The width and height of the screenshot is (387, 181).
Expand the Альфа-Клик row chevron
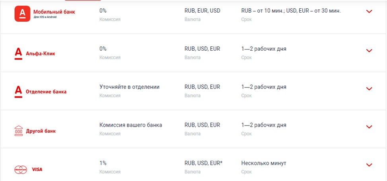click(369, 51)
